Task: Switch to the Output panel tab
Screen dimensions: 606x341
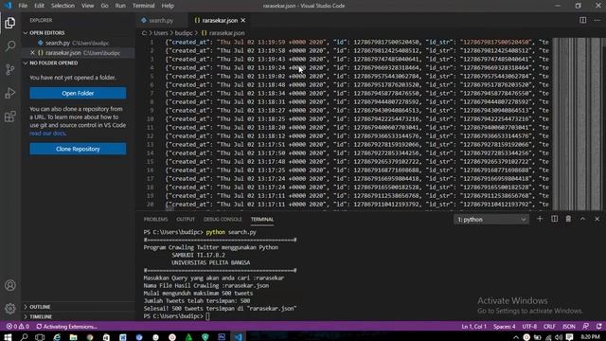Action: [186, 219]
